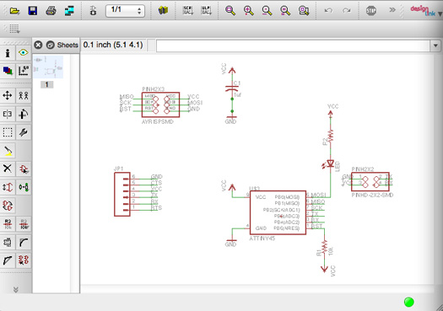Screen dimensions: 443x311
Task: Select sheet 1 thumbnail
Action: pos(48,67)
